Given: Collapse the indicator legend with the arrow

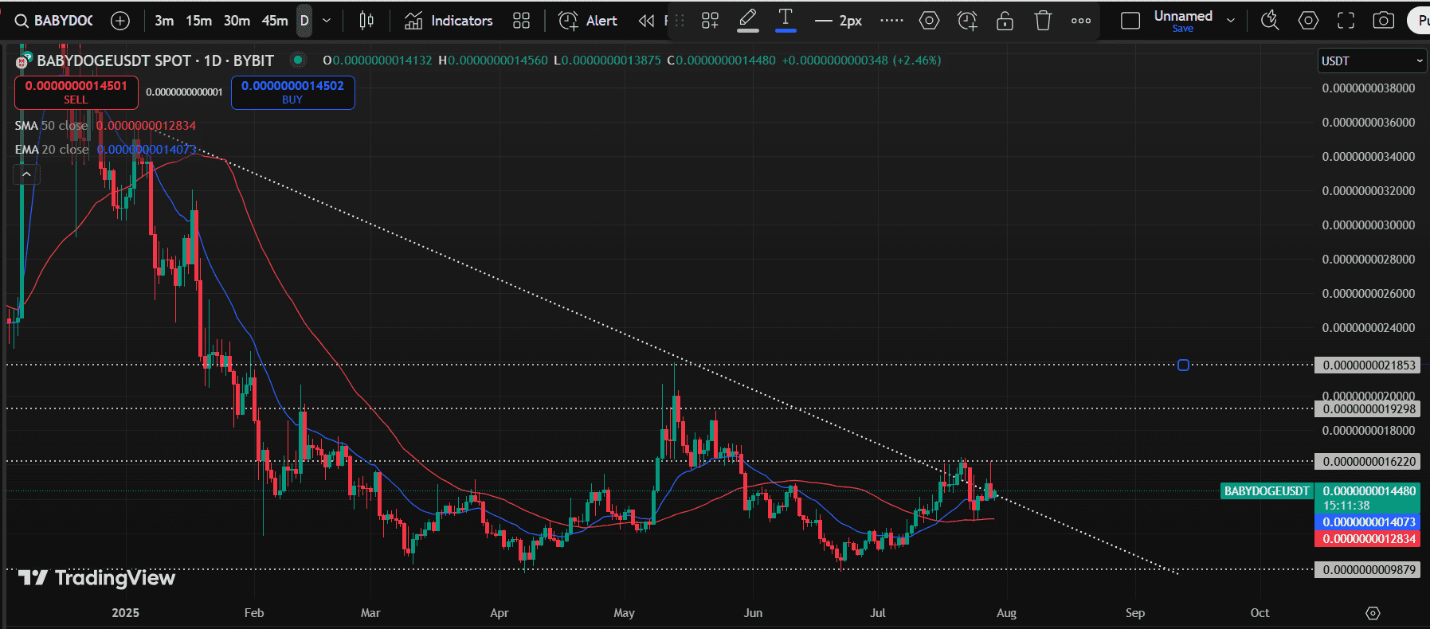Looking at the screenshot, I should 26,174.
